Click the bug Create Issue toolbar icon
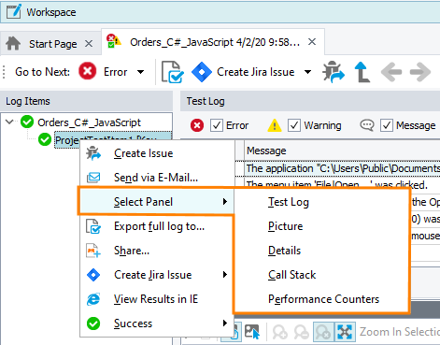440x345 pixels. tap(334, 72)
